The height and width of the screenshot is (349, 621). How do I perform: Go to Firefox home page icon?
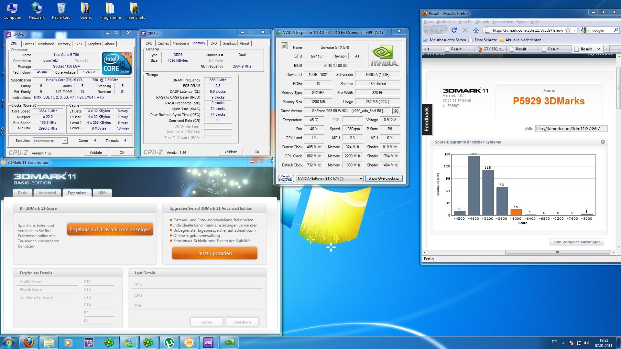[x=476, y=30]
